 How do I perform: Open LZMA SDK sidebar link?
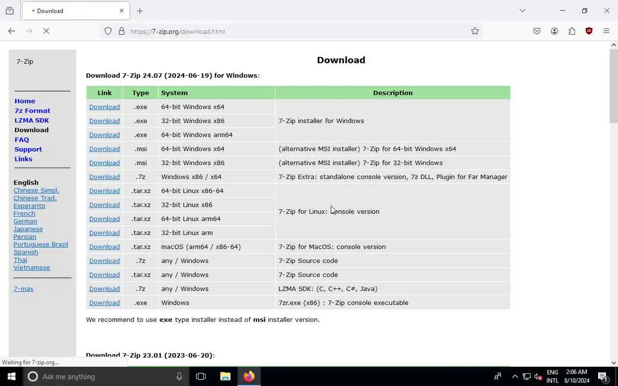[32, 120]
